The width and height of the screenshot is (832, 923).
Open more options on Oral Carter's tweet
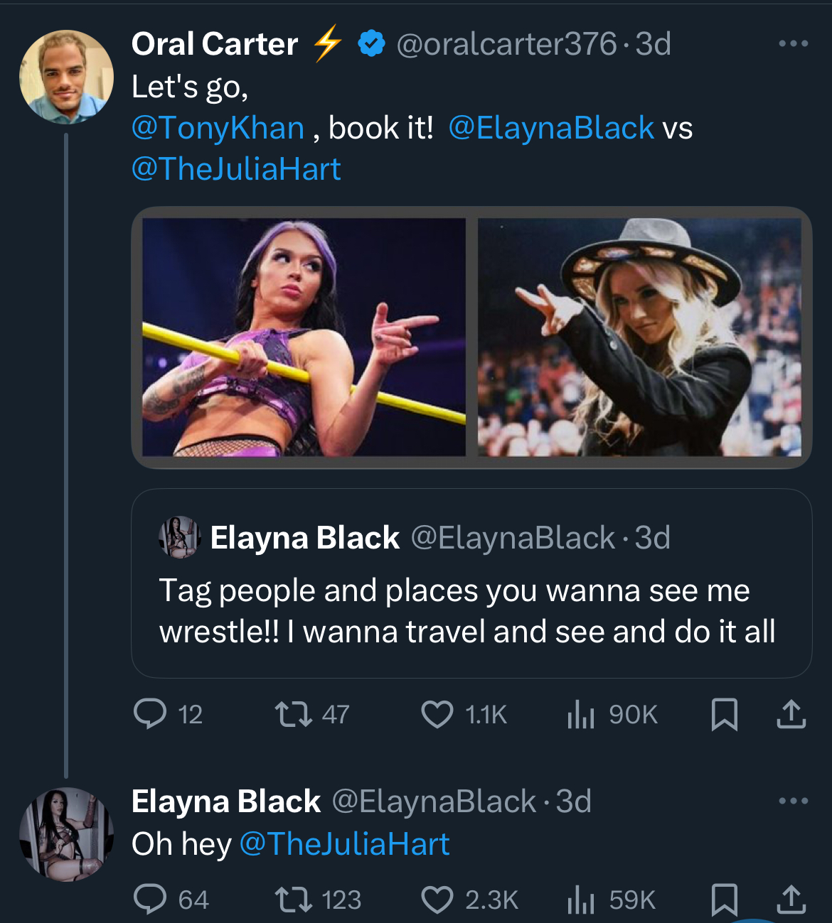pyautogui.click(x=793, y=44)
